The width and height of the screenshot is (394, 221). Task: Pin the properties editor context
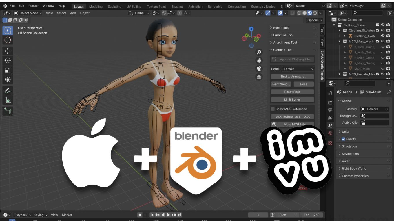click(x=389, y=92)
